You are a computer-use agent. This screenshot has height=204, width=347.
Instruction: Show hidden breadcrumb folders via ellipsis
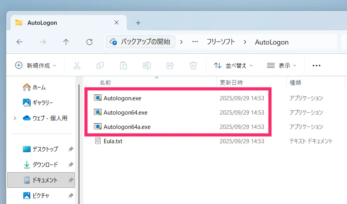tap(195, 42)
